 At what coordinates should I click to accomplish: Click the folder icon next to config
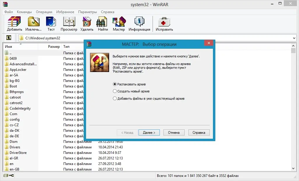(x=6, y=120)
